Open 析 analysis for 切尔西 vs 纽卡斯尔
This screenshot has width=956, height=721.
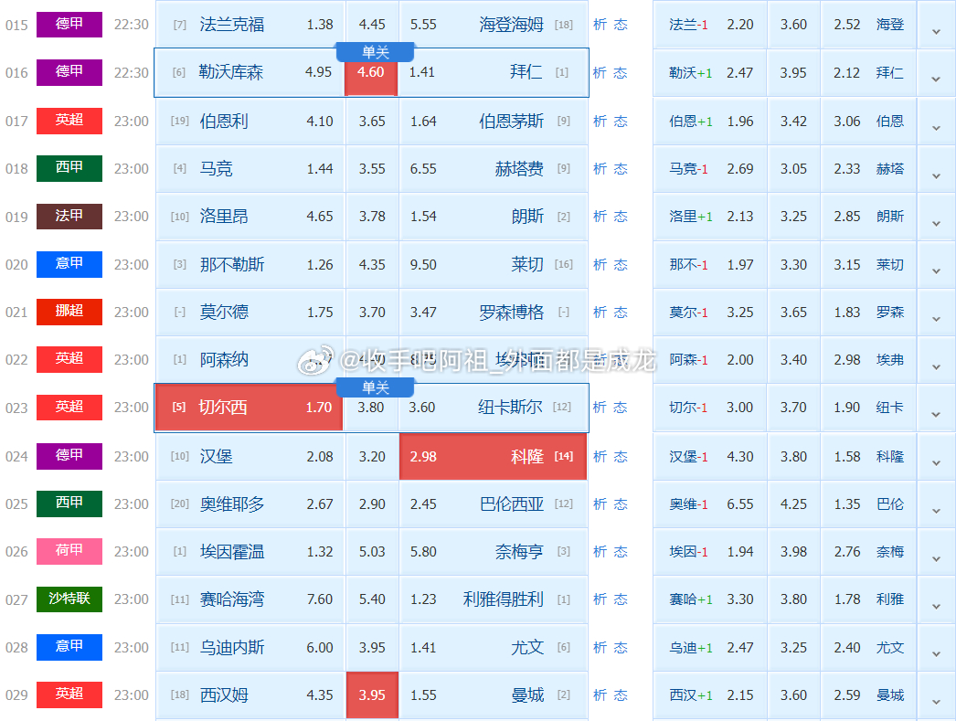[599, 408]
